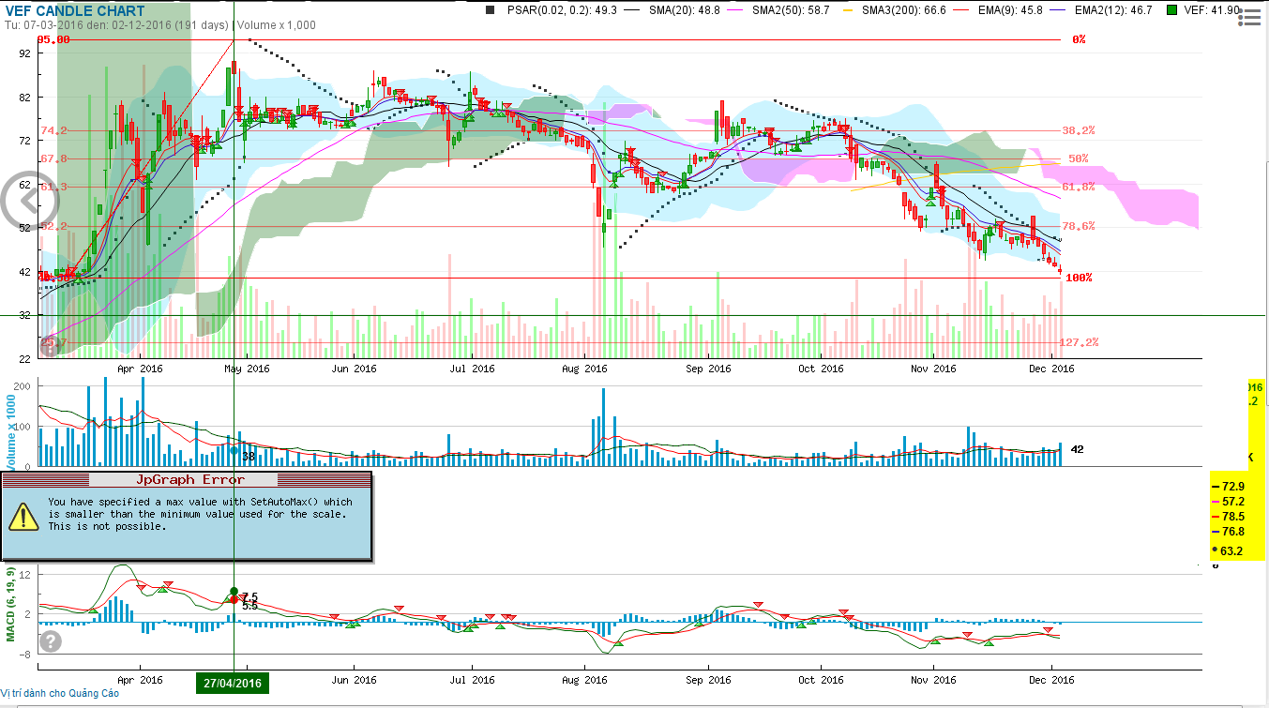Click the error message text in JpGraph box
Image resolution: width=1269 pixels, height=708 pixels.
pos(200,514)
